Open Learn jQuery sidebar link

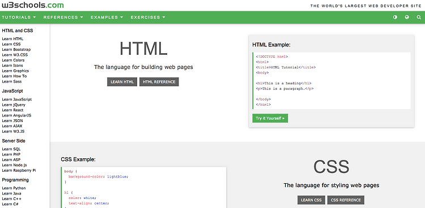(x=14, y=105)
